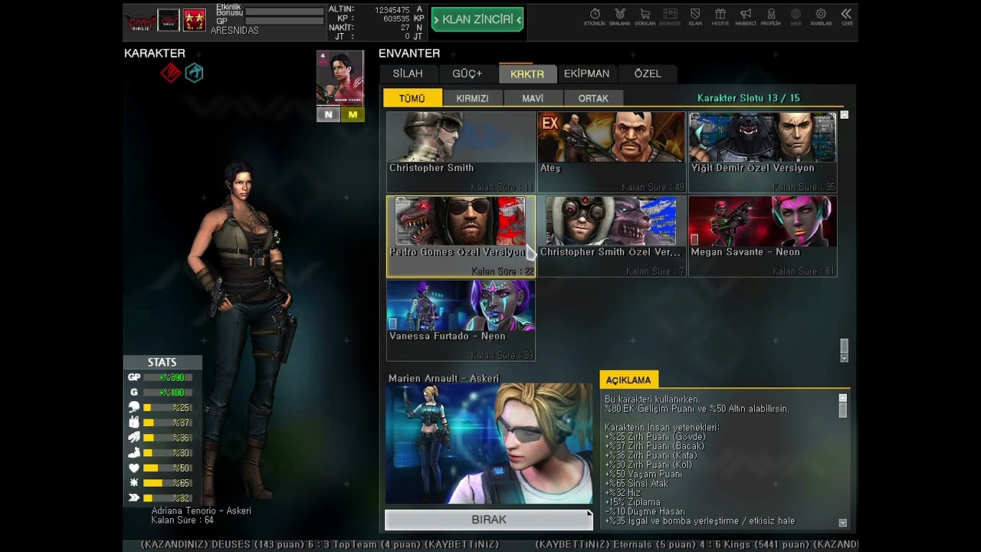Toggle the yellow M button
This screenshot has width=981, height=552.
(x=353, y=114)
